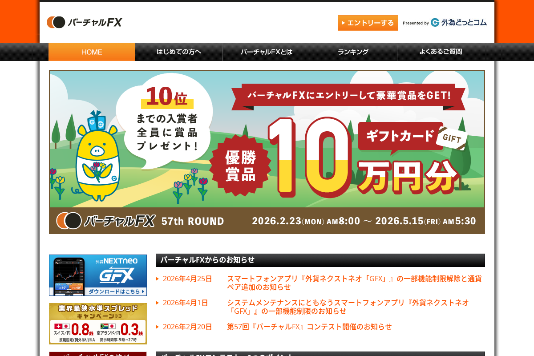
Task: Click the エントリーする orange button
Action: (368, 23)
